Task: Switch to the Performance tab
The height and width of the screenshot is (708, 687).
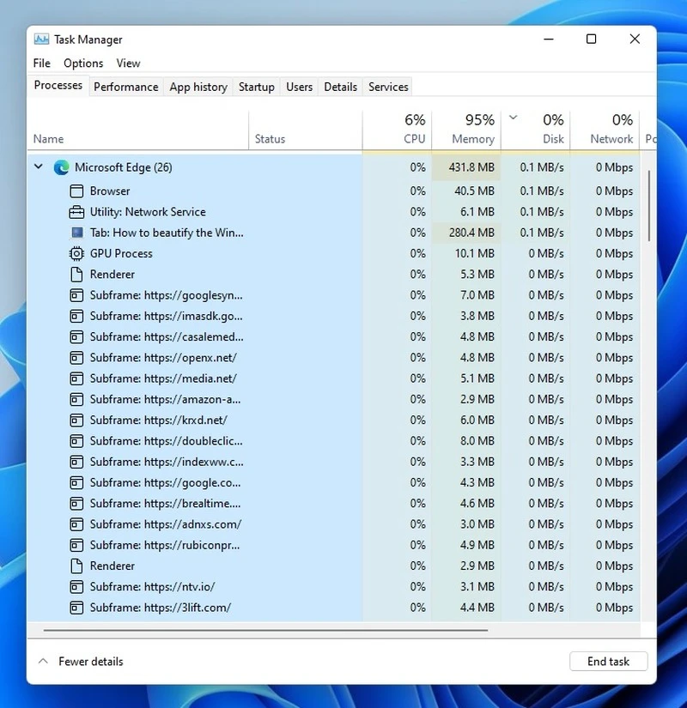Action: pyautogui.click(x=125, y=86)
